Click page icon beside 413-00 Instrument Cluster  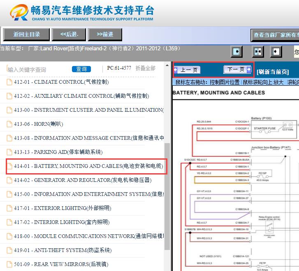(x=9, y=110)
